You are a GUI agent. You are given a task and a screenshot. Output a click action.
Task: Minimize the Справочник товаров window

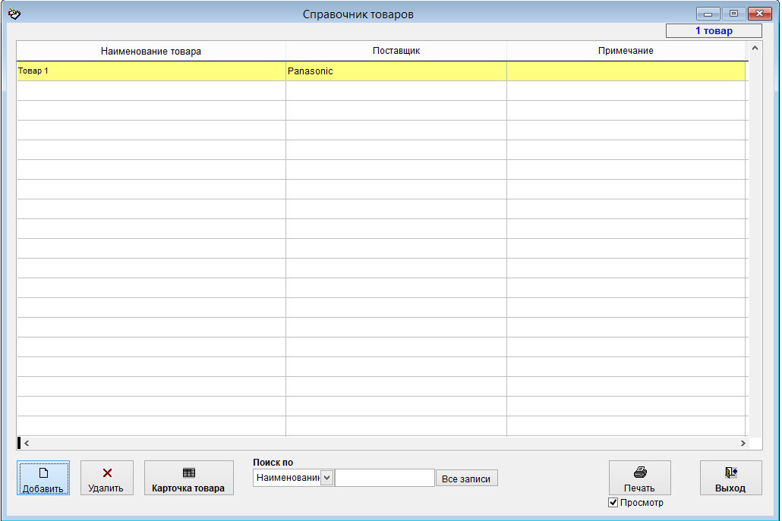coord(708,14)
